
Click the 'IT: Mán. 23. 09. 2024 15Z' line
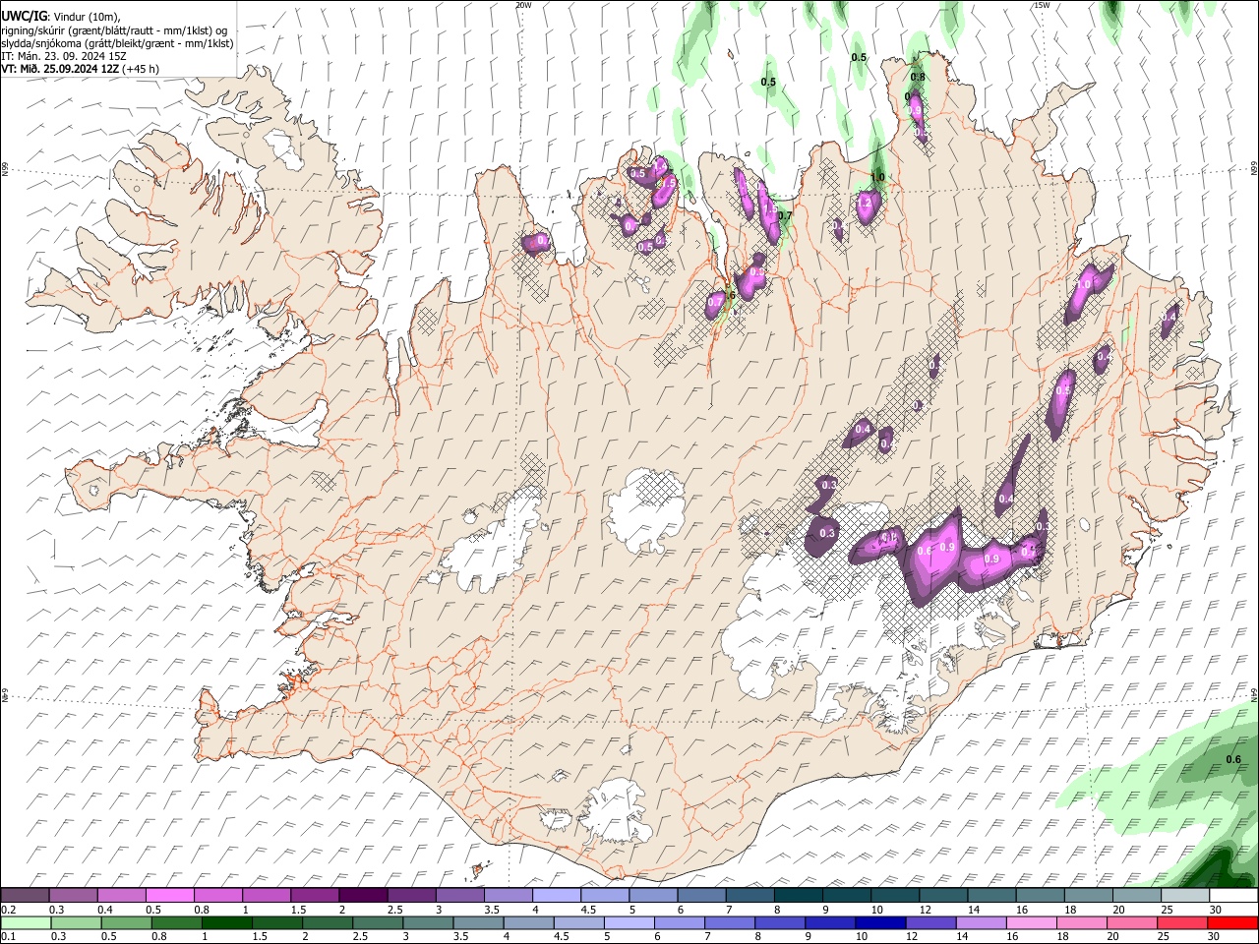(x=63, y=56)
